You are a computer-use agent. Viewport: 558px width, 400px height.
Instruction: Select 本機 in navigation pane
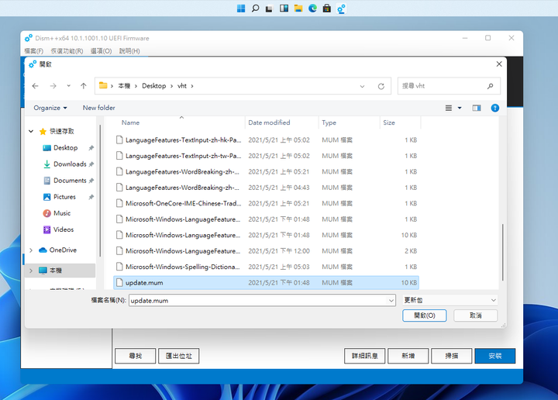point(56,271)
